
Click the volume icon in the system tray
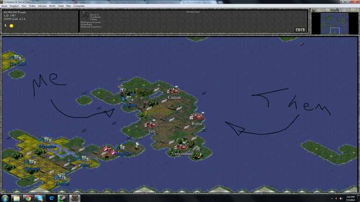coord(341,198)
